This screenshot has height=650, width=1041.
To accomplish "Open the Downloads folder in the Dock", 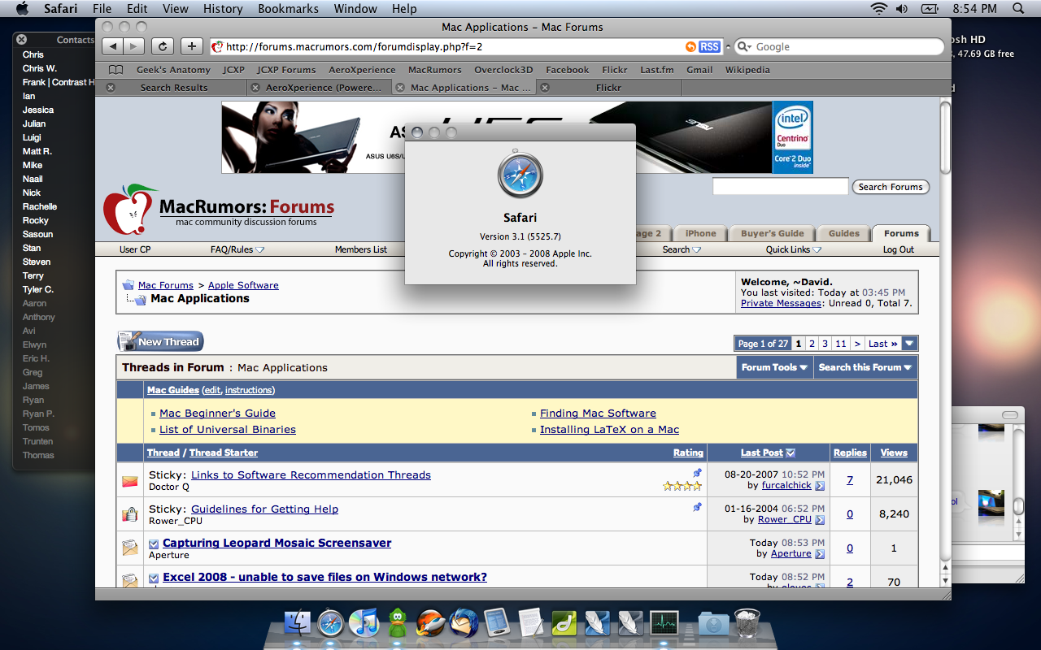I will [x=713, y=624].
